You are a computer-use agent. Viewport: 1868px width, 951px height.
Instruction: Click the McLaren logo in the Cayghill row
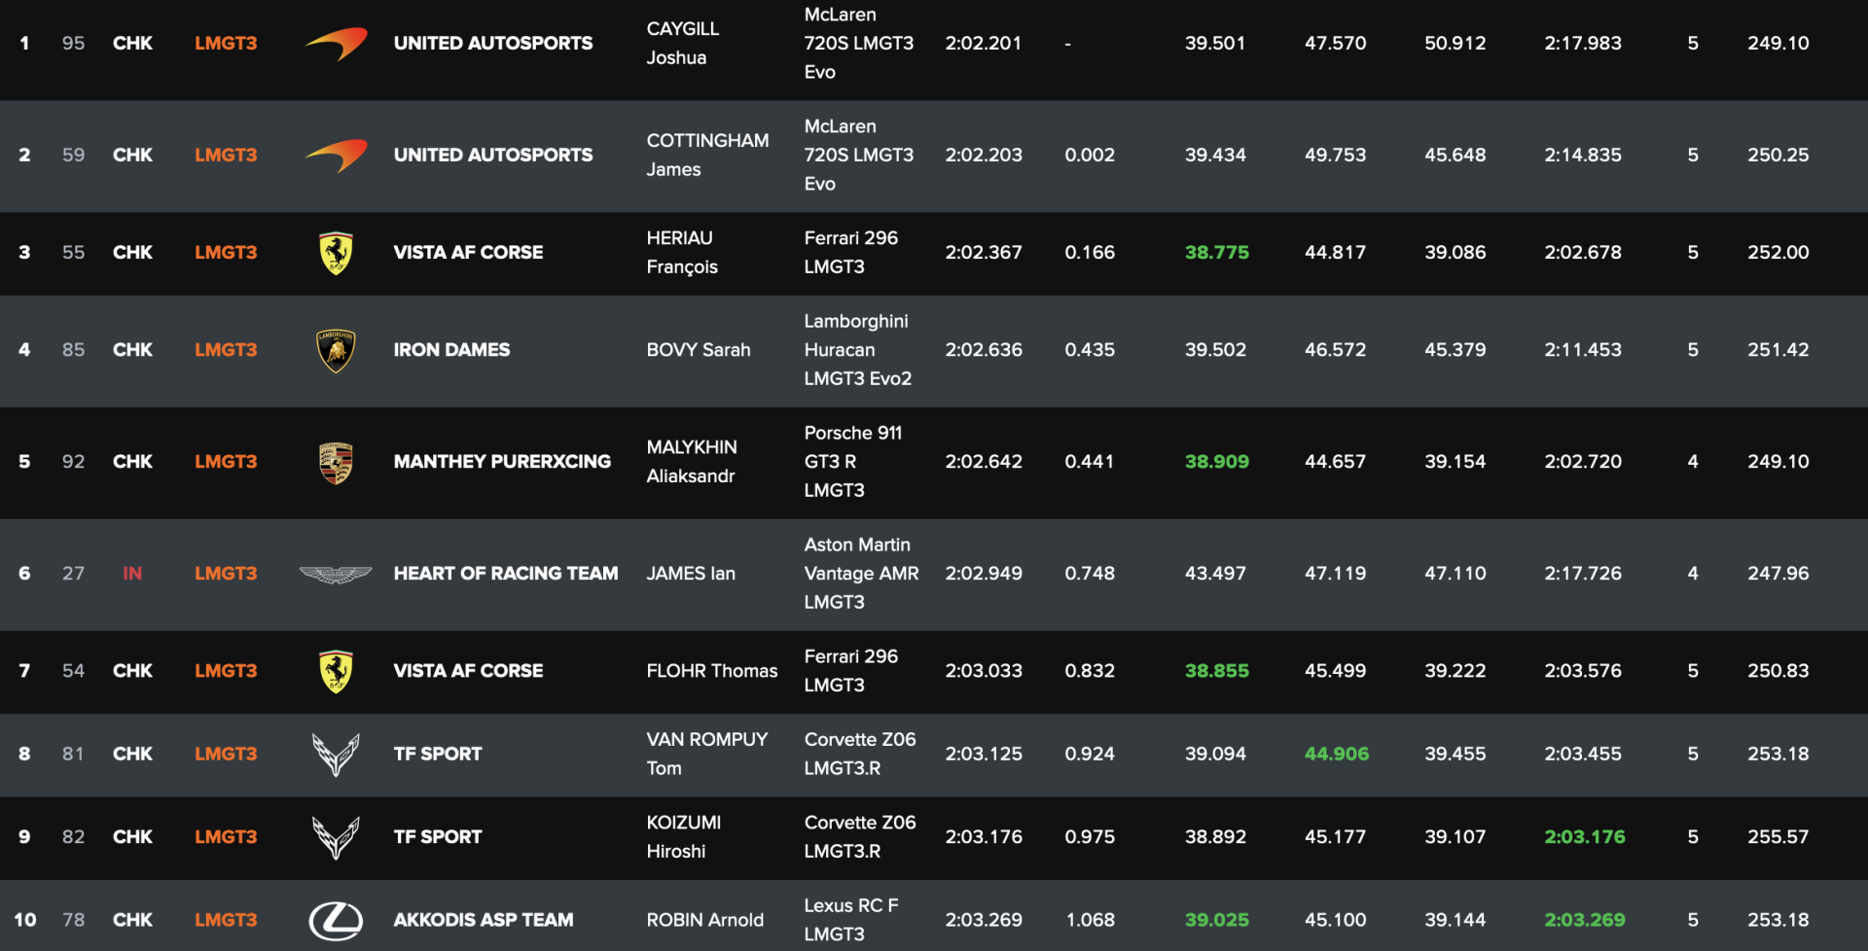pyautogui.click(x=337, y=44)
